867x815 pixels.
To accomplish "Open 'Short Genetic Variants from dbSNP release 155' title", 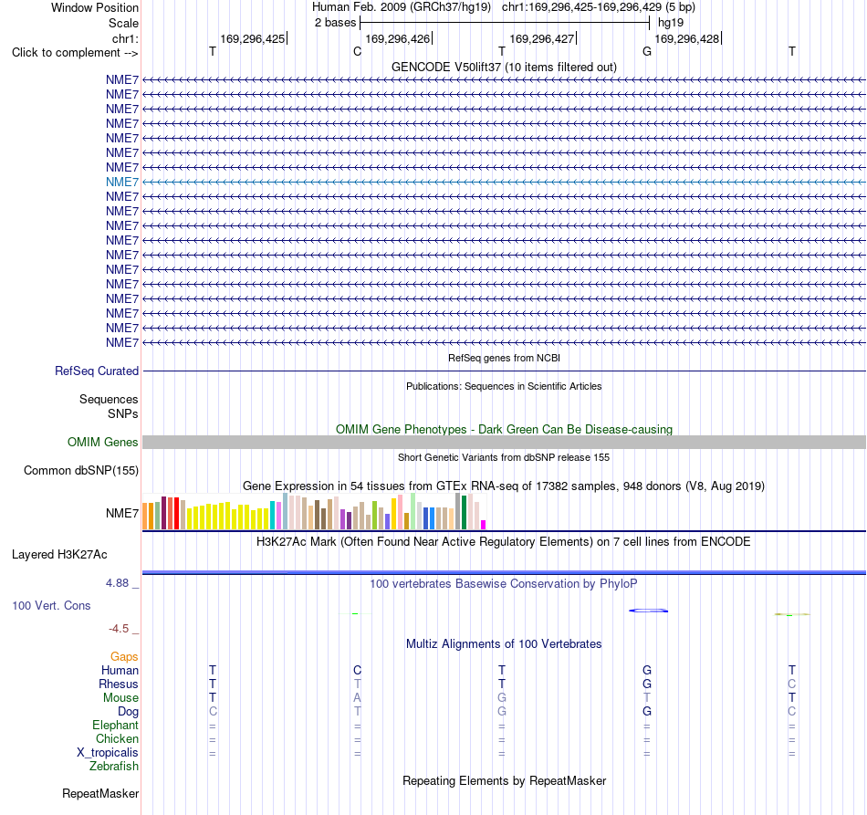I will [504, 457].
